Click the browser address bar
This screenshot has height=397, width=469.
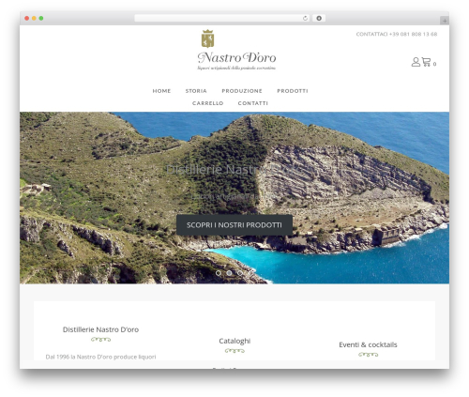222,18
